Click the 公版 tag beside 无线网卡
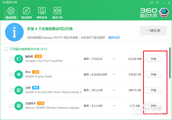172x120 pixels. click(x=41, y=103)
